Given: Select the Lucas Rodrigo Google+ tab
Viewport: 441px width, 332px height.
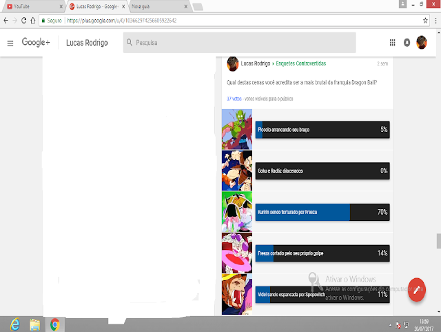Looking at the screenshot, I should (x=96, y=6).
